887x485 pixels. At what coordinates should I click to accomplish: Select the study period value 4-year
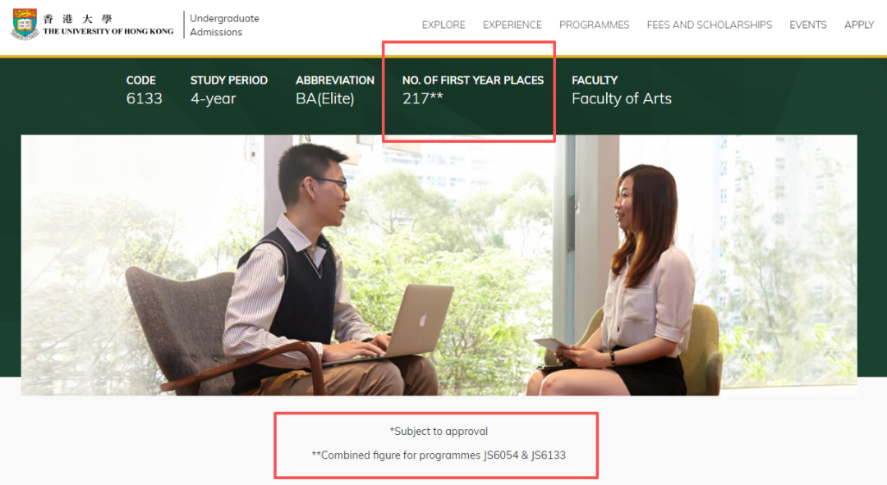tap(213, 98)
